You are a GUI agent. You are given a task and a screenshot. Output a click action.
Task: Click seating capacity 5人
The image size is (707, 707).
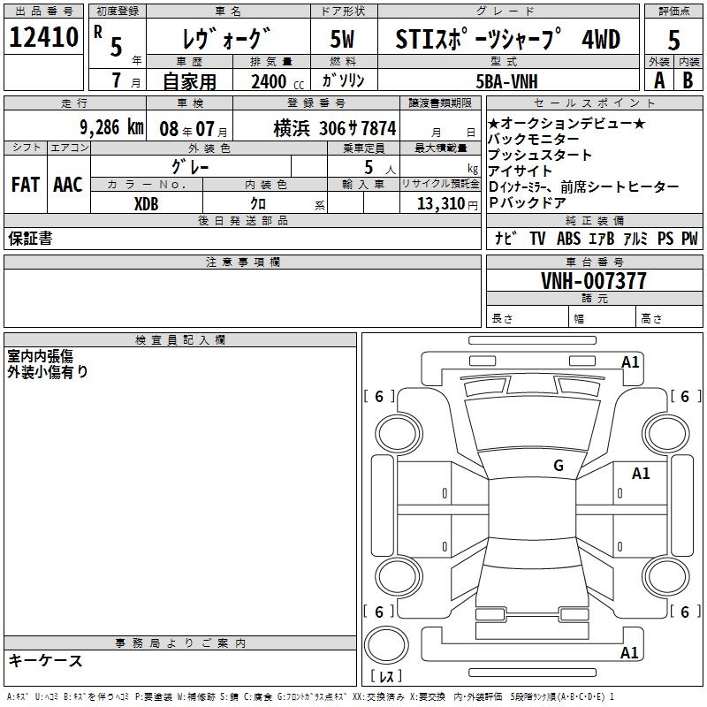[x=380, y=168]
